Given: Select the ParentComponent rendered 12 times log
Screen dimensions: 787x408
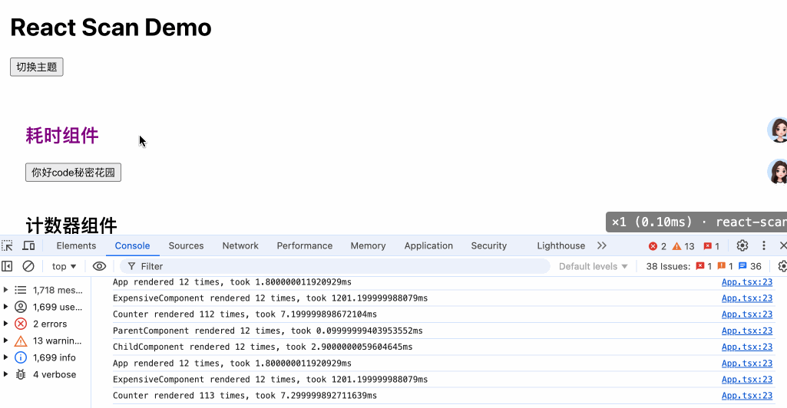Looking at the screenshot, I should pos(267,331).
